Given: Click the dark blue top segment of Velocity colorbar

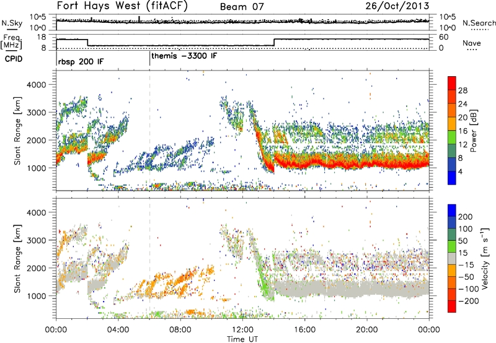Looking at the screenshot, I should tap(451, 211).
